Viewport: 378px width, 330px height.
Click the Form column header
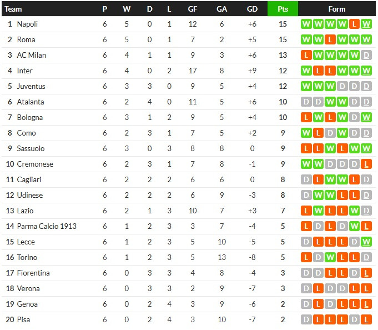[336, 9]
